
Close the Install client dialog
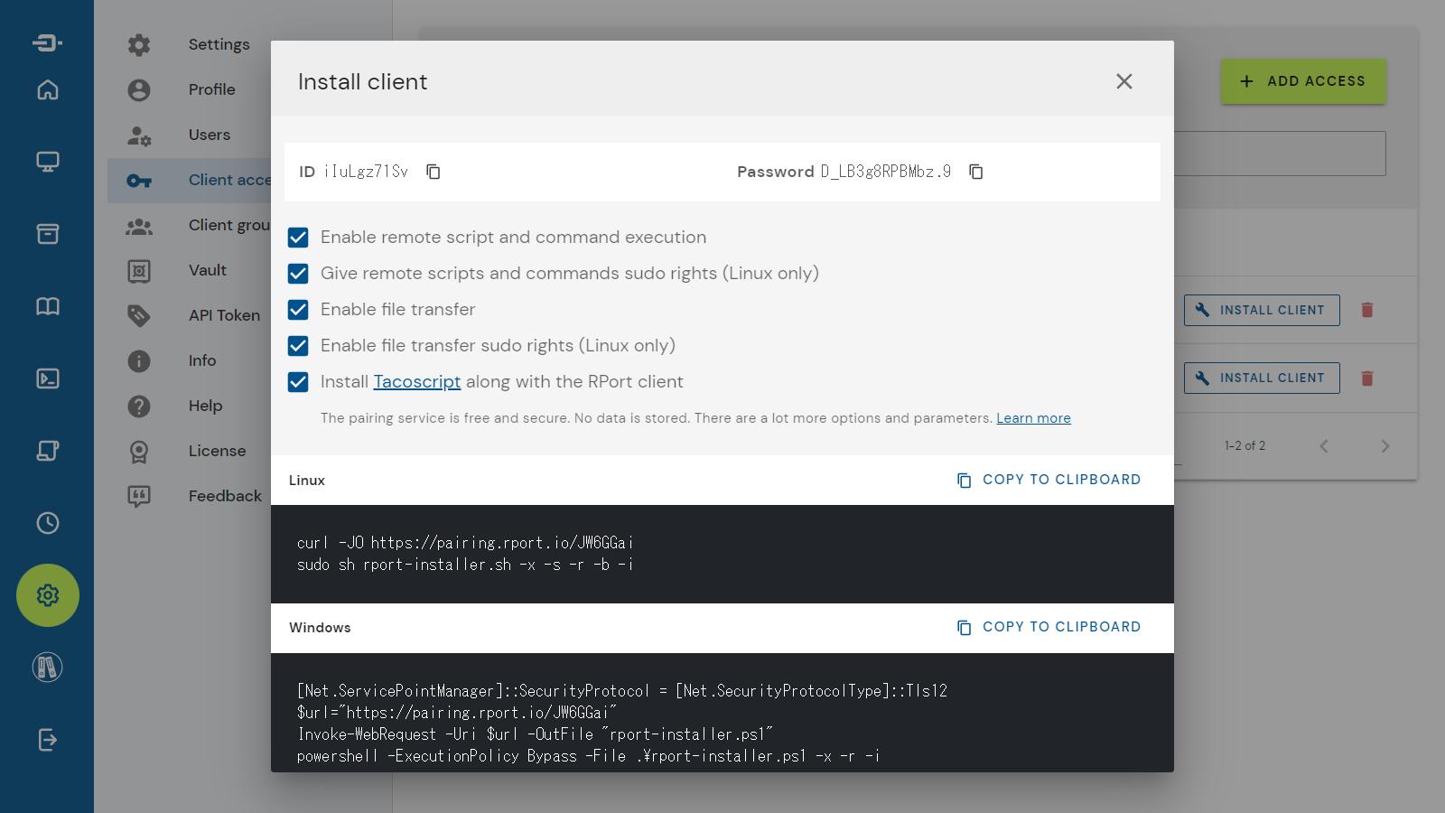click(1123, 81)
